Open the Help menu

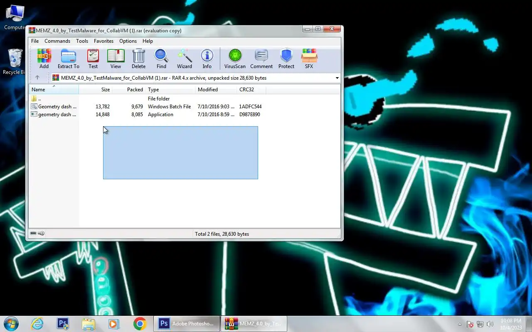(x=148, y=41)
